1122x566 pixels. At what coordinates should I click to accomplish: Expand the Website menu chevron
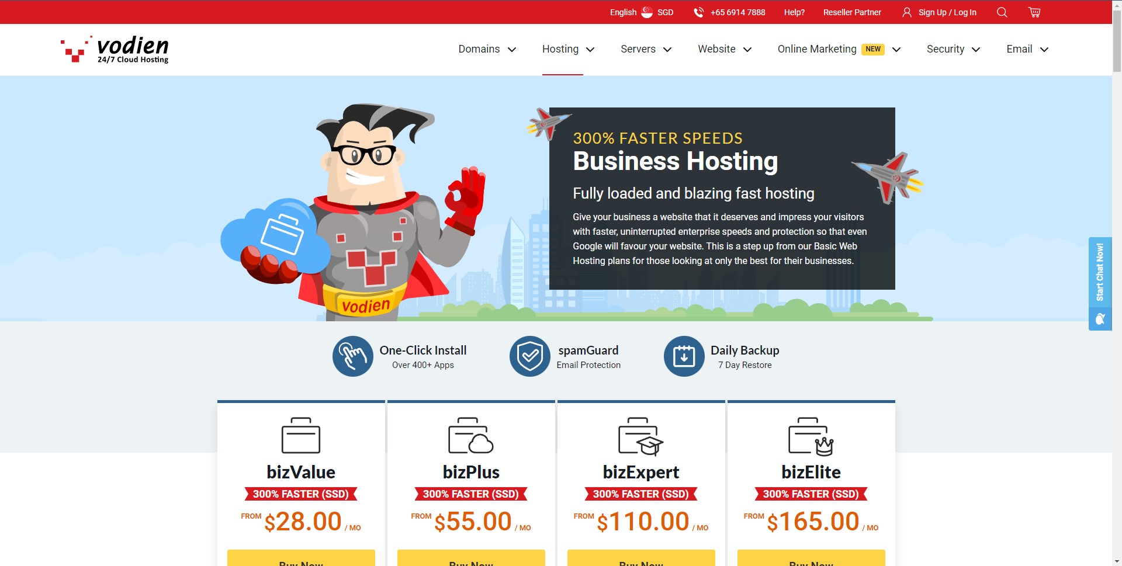click(x=747, y=50)
